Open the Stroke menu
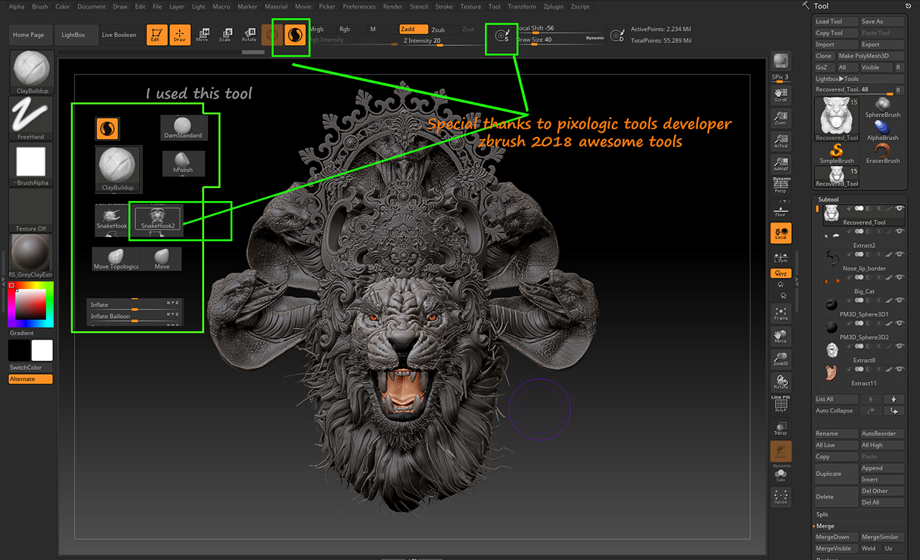920x560 pixels. 444,6
